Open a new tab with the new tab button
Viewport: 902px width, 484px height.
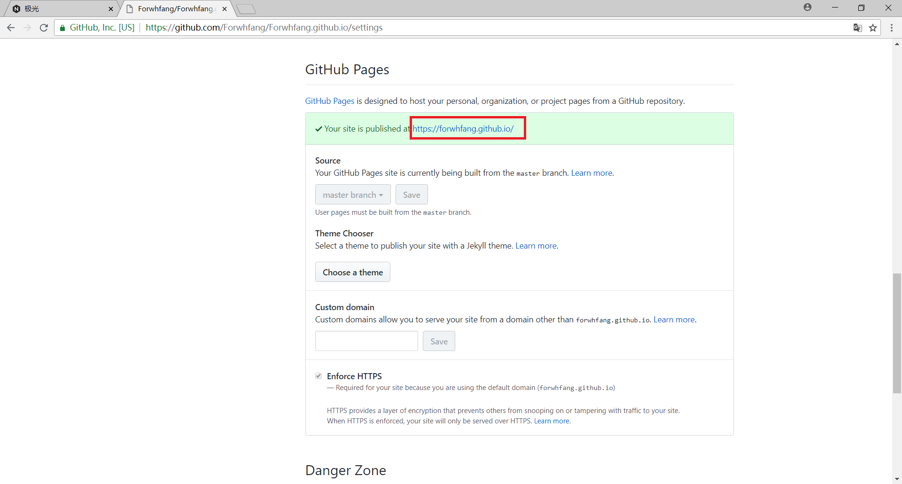[246, 9]
